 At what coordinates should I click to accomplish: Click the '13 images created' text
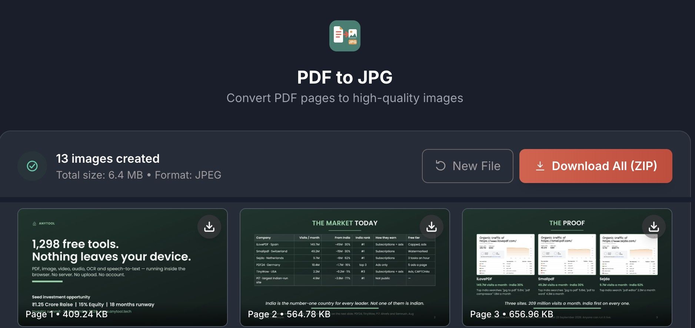click(x=108, y=159)
